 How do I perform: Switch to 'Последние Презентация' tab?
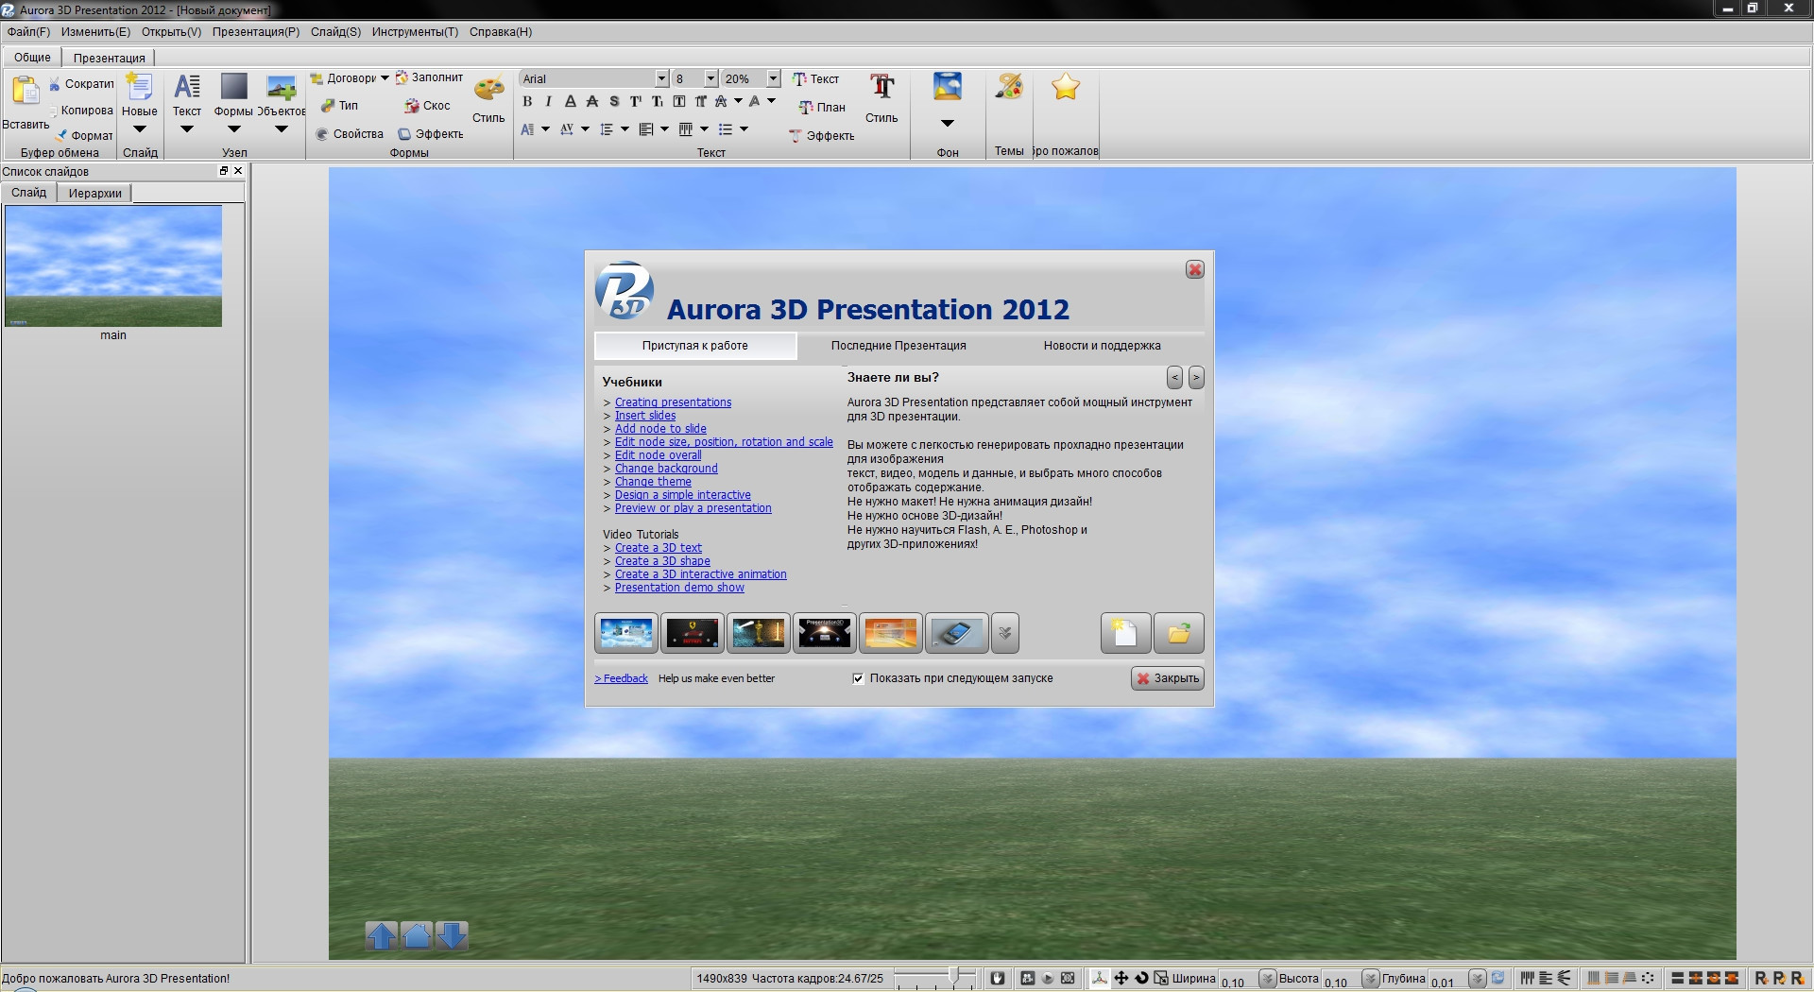click(x=898, y=346)
